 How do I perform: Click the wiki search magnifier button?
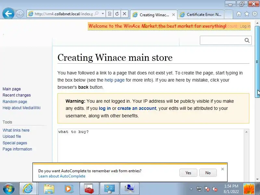pos(247,40)
